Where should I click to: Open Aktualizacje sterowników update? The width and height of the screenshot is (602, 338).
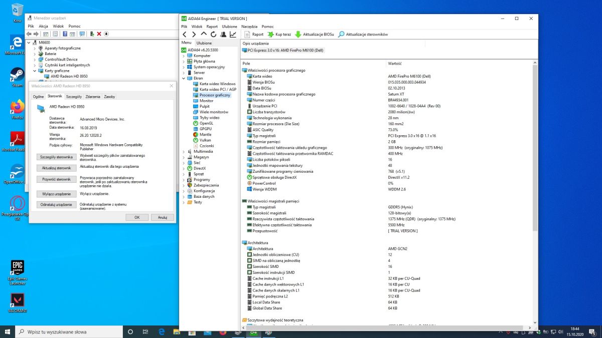[x=363, y=35]
